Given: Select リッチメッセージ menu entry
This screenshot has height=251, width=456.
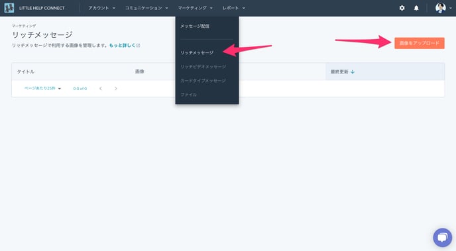Looking at the screenshot, I should (x=197, y=52).
